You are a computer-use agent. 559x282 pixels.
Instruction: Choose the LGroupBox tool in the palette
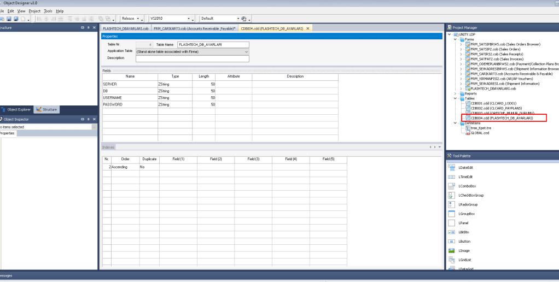pos(467,214)
